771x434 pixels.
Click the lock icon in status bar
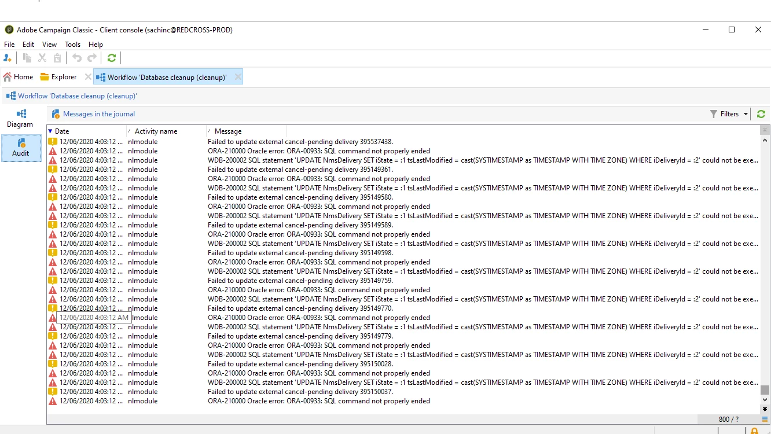pos(754,431)
